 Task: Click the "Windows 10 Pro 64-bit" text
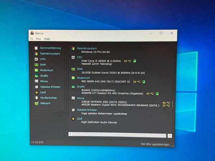(95, 52)
